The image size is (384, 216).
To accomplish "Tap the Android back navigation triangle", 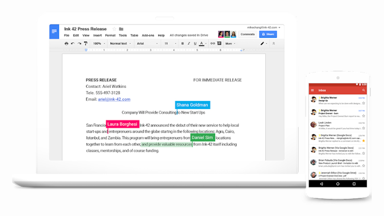I will click(x=321, y=184).
